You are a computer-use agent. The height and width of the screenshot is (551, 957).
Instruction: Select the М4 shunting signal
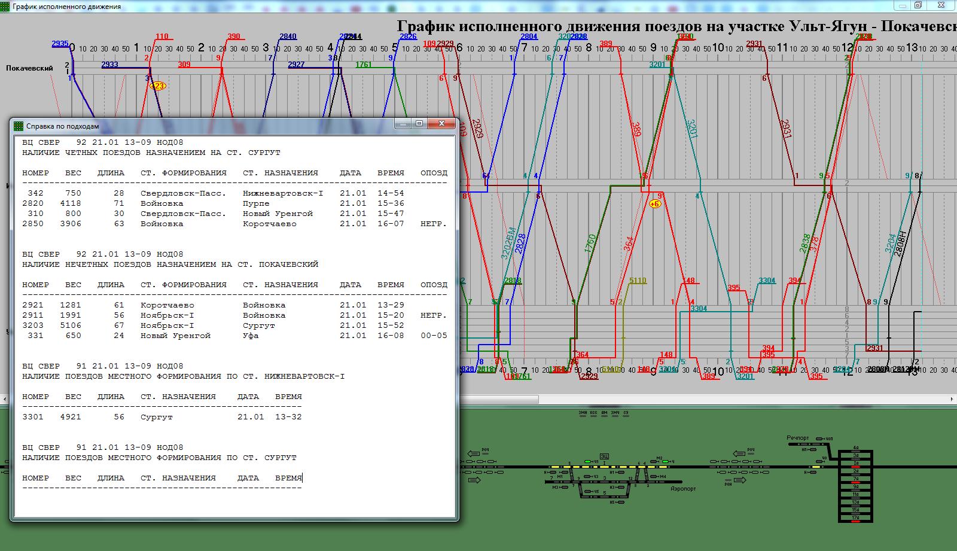(x=654, y=477)
